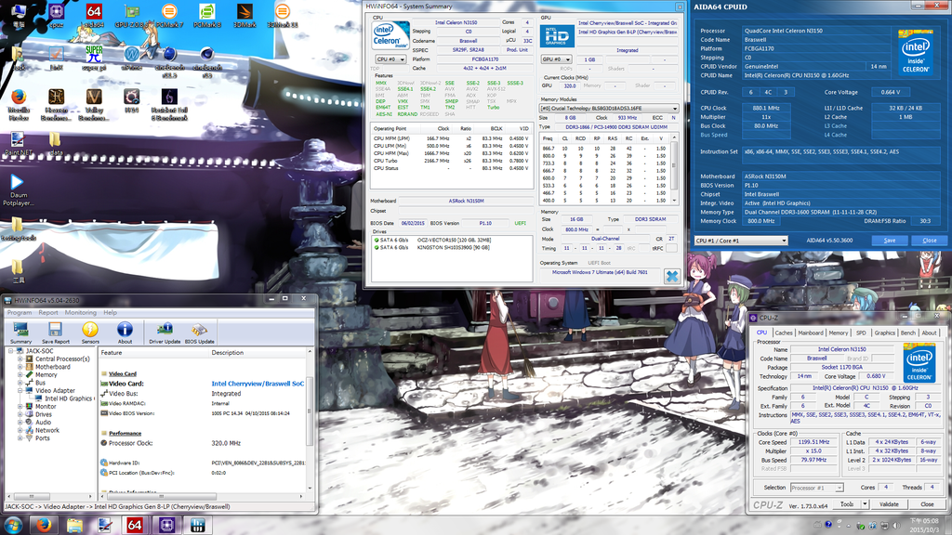Open the GPU #0 dropdown in System Summary

click(x=556, y=59)
